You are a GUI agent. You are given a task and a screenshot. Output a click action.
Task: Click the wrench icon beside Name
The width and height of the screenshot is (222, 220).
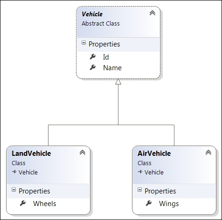click(x=93, y=67)
